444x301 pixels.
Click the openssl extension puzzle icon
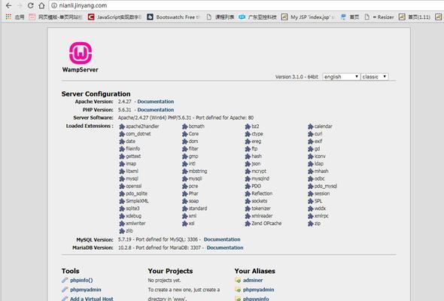[122, 186]
